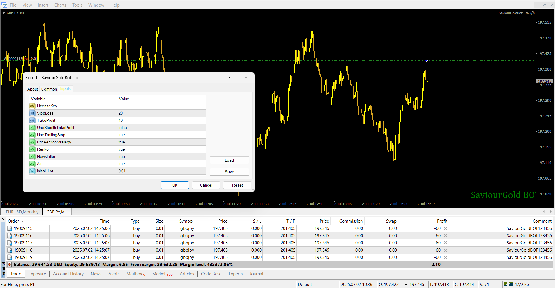
Task: Click the balance row account icon
Action: click(x=9, y=265)
